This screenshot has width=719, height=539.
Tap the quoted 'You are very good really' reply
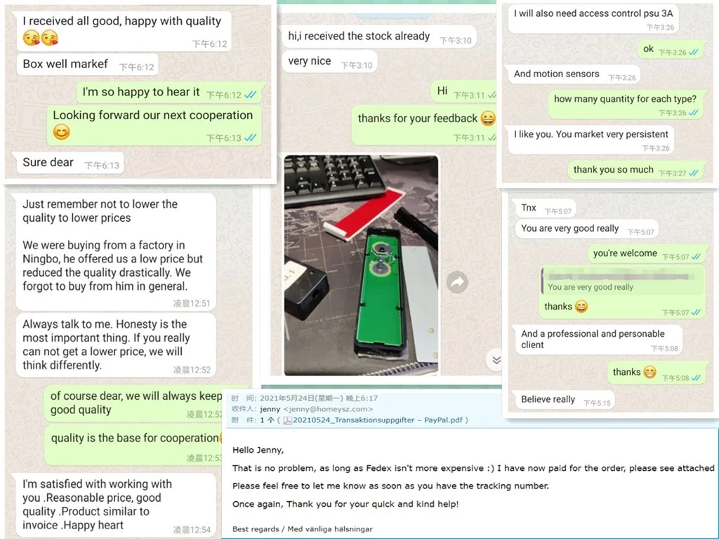coord(622,281)
